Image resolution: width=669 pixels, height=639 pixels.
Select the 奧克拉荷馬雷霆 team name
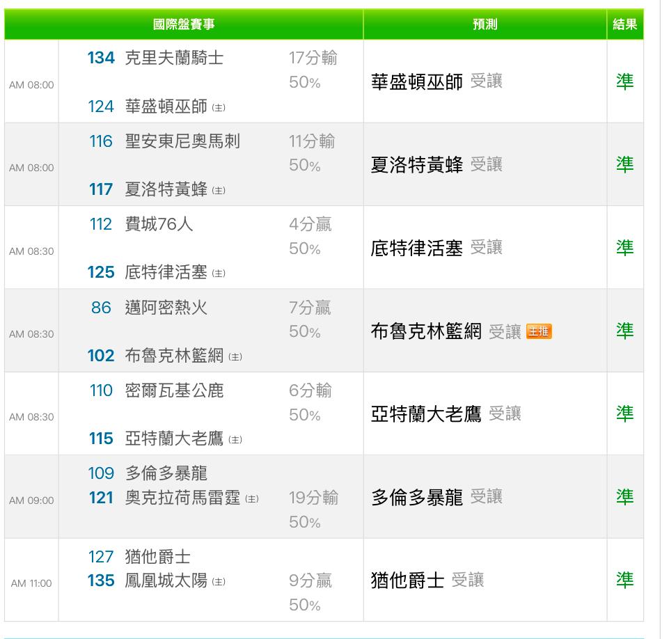click(182, 498)
